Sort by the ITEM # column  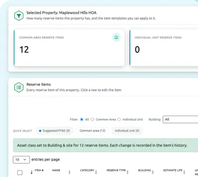click(x=39, y=170)
